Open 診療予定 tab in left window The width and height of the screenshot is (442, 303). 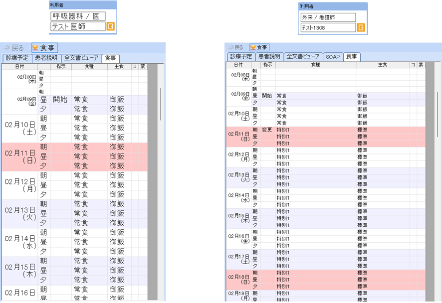click(x=17, y=58)
